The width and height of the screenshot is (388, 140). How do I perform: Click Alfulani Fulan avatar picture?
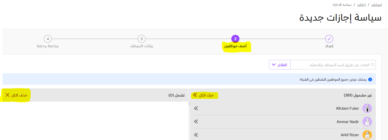click(367, 108)
